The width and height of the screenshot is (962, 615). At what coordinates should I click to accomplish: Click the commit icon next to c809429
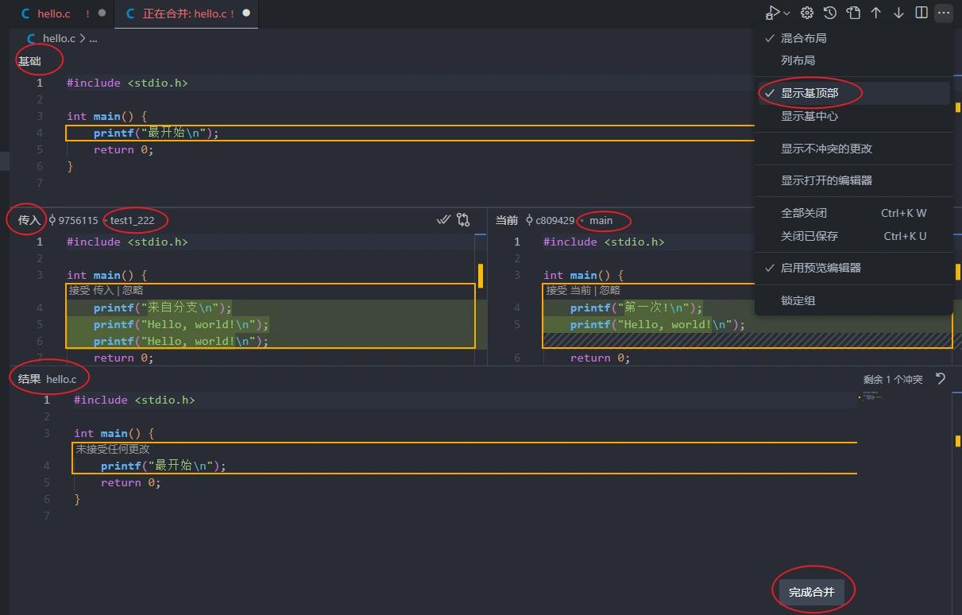pos(529,220)
